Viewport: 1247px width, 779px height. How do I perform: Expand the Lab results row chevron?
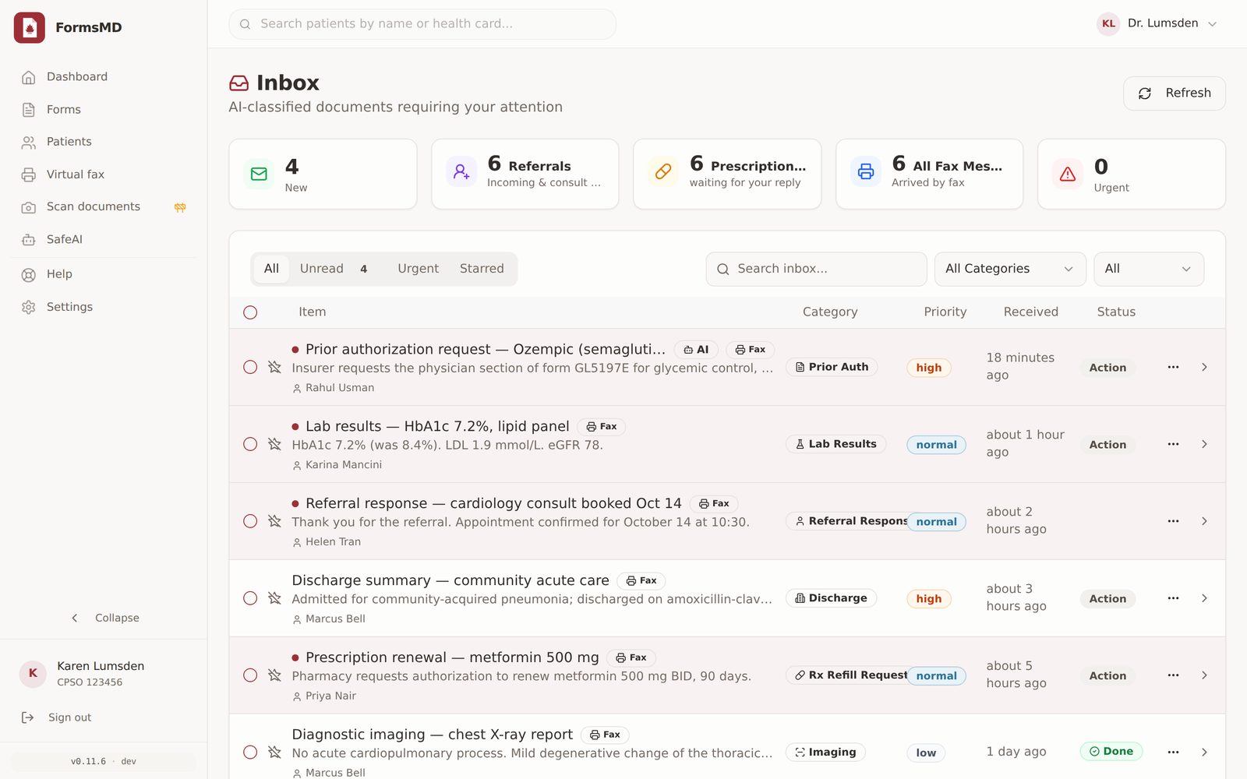1204,444
